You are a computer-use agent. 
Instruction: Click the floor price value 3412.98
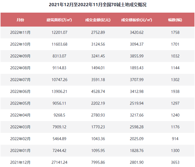[137, 92]
